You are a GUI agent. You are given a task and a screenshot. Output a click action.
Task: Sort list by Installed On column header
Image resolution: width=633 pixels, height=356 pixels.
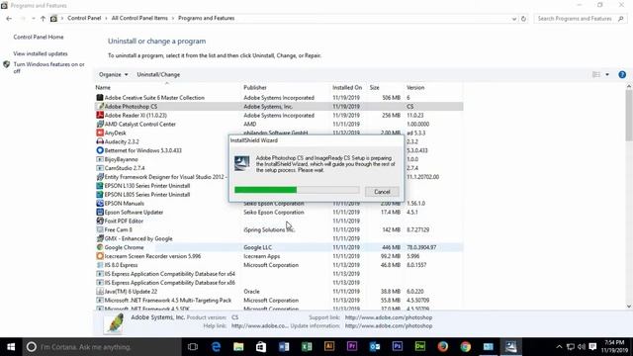(x=347, y=88)
